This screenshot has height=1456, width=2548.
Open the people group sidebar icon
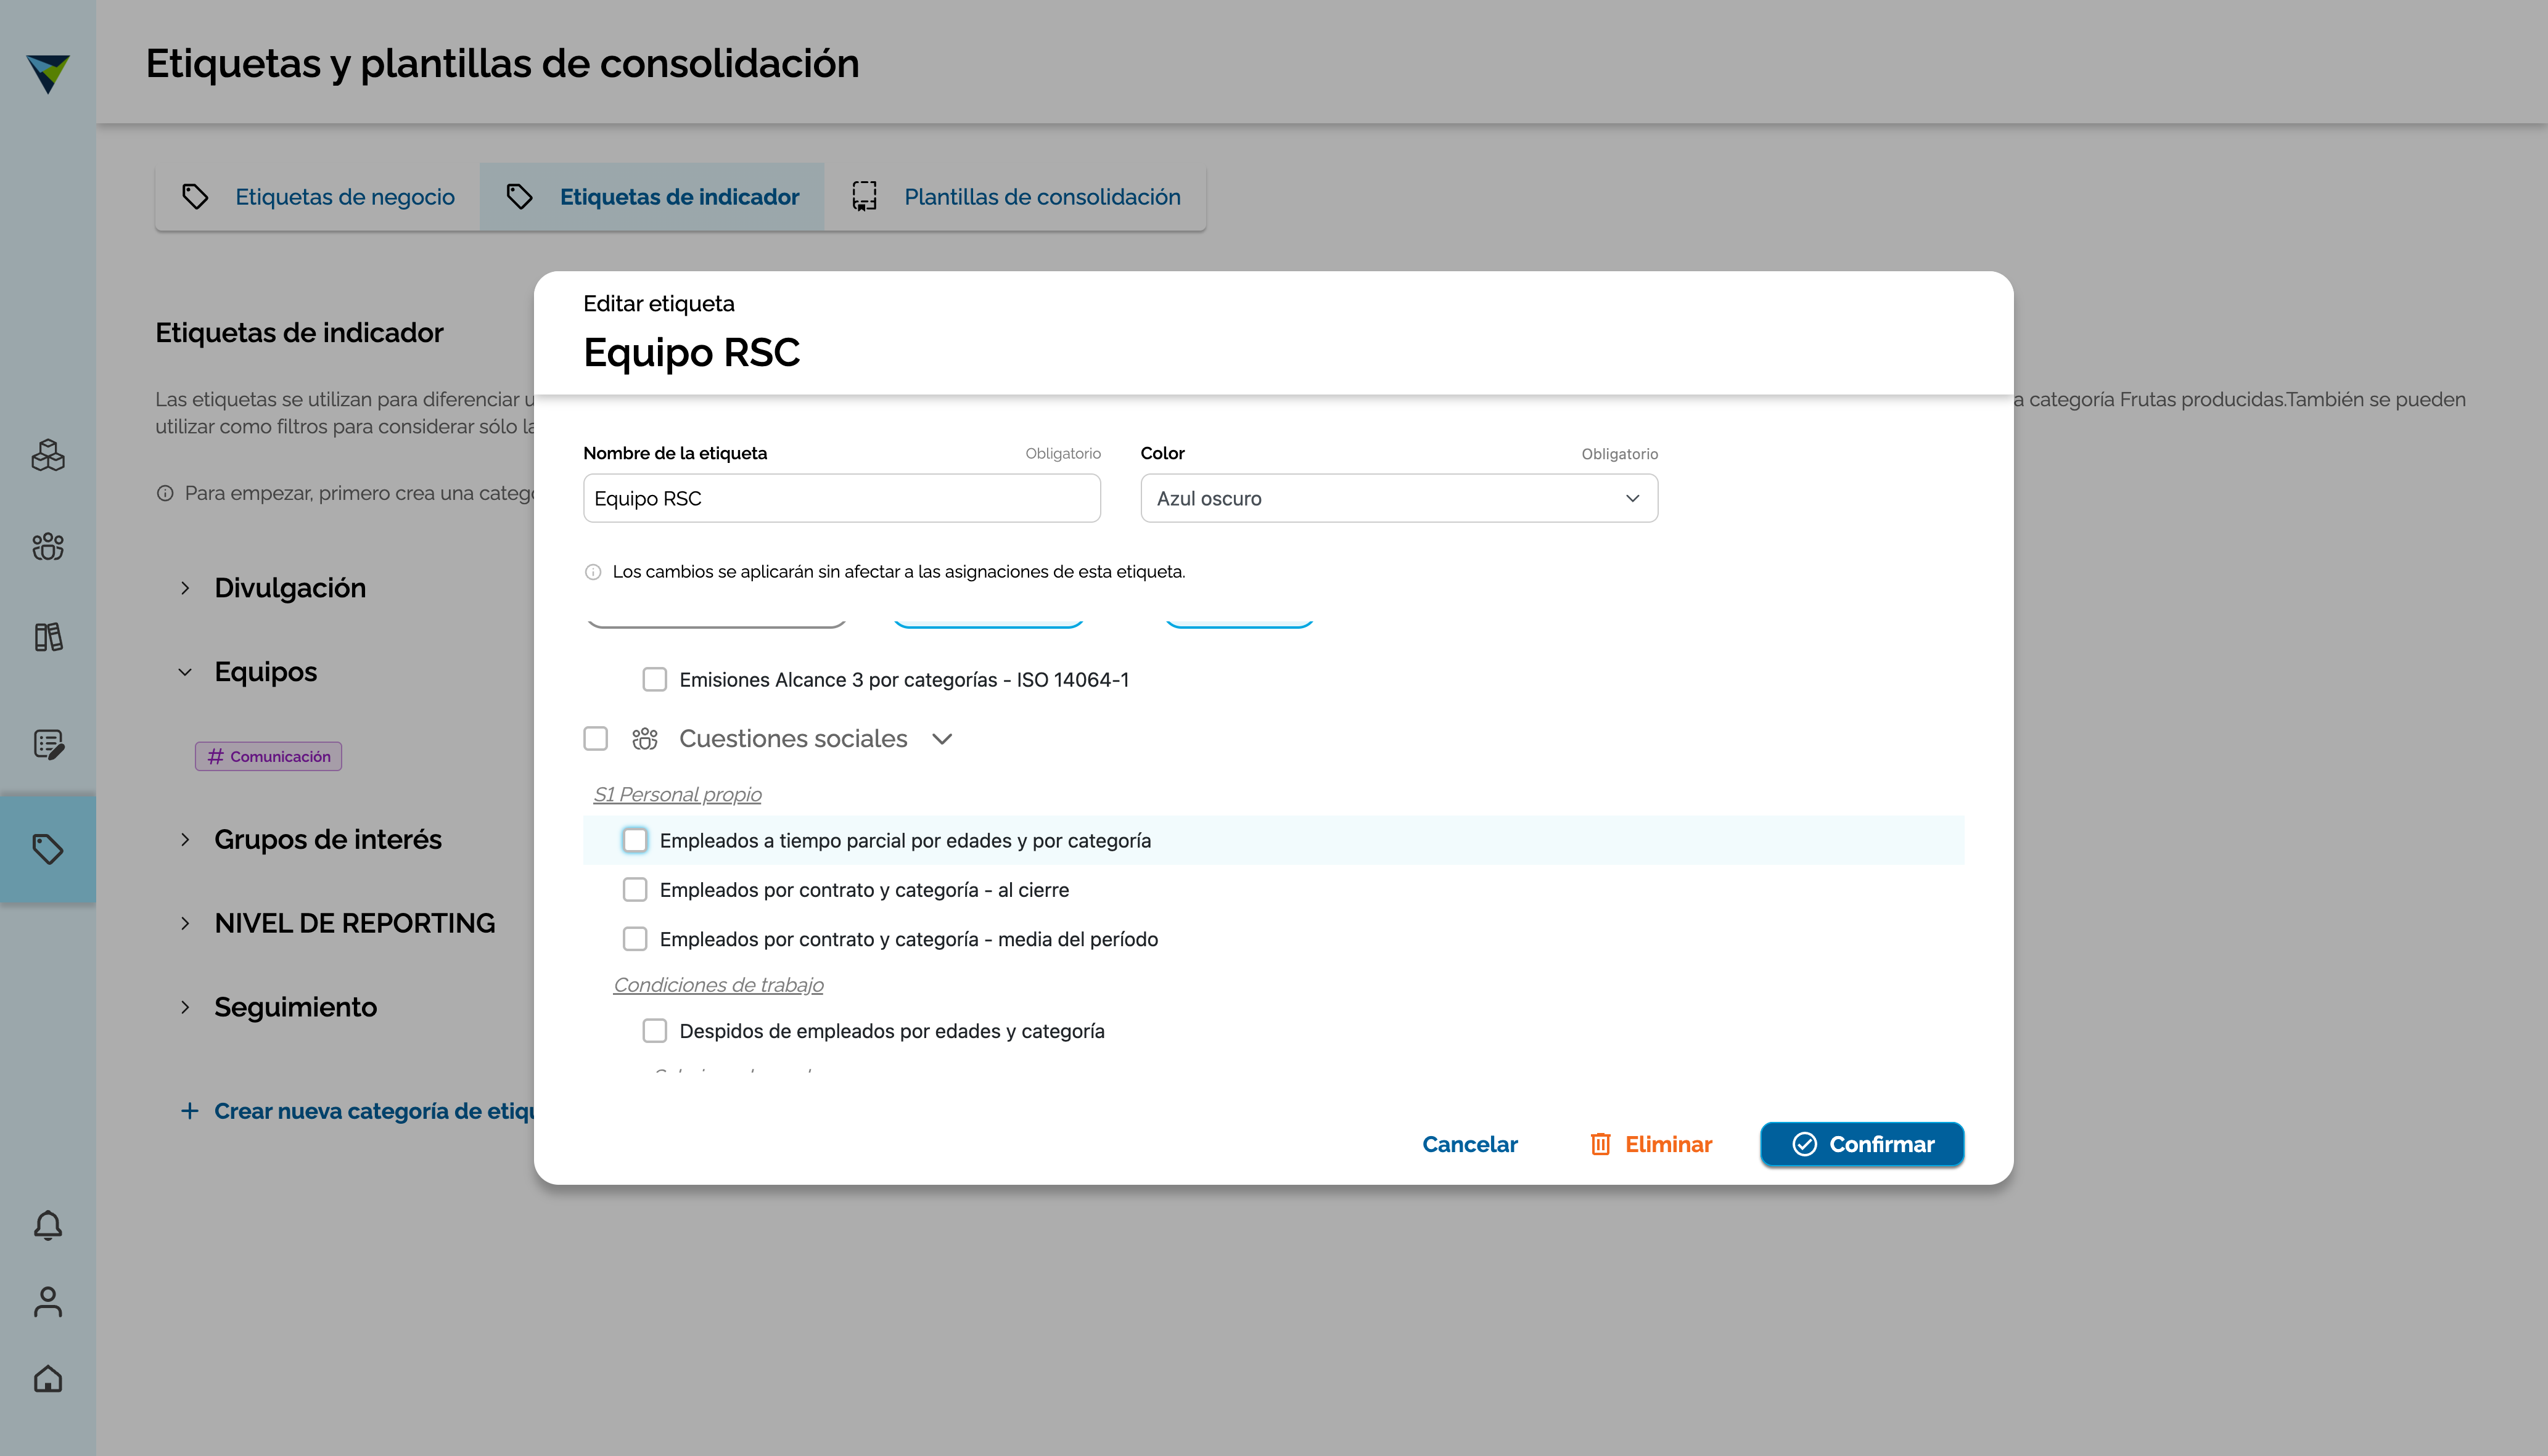(x=48, y=546)
